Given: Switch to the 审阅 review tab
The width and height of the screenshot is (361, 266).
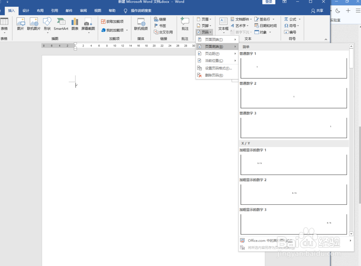Looking at the screenshot, I should click(83, 10).
